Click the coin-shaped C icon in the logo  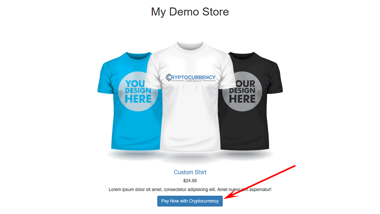coord(169,77)
